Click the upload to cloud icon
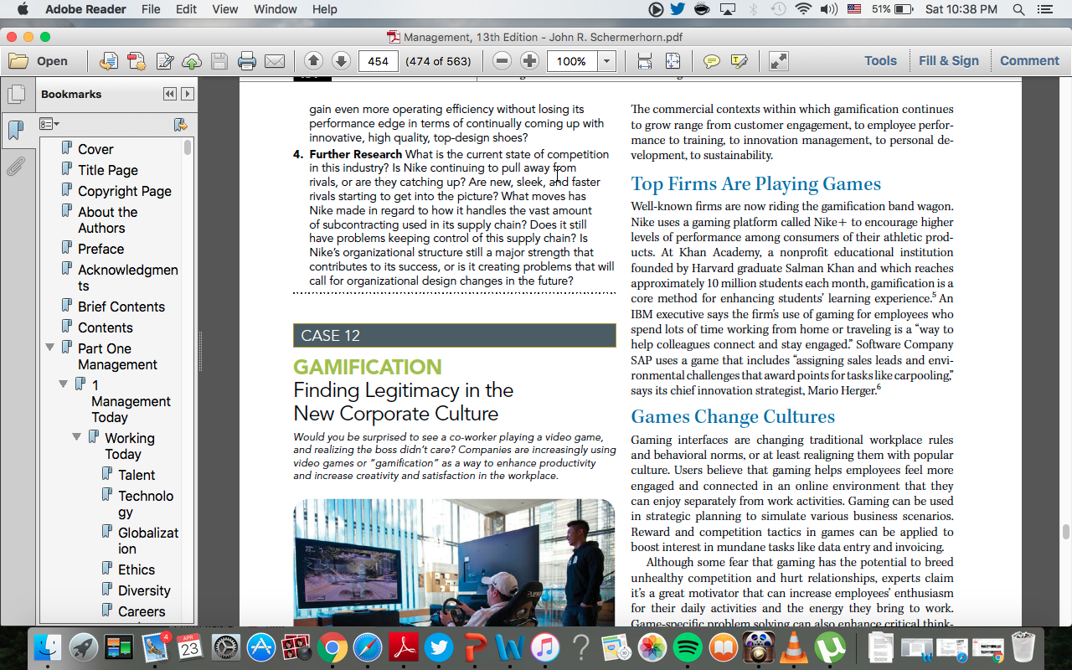Image resolution: width=1072 pixels, height=670 pixels. pos(192,61)
